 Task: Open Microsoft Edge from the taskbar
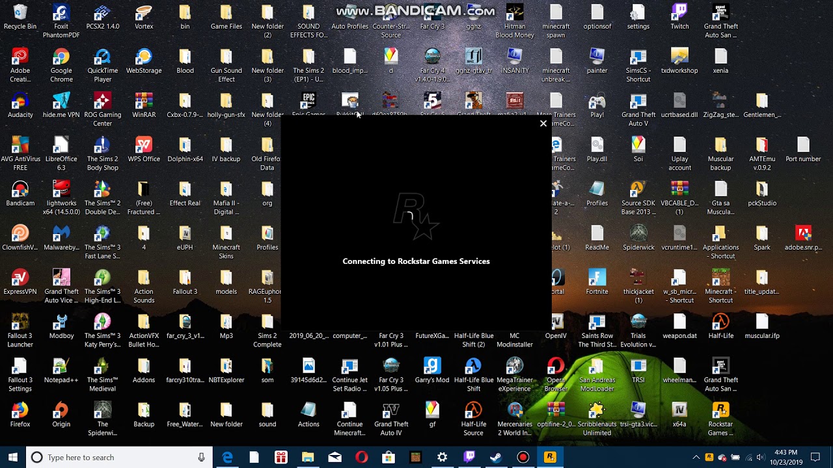(x=227, y=457)
